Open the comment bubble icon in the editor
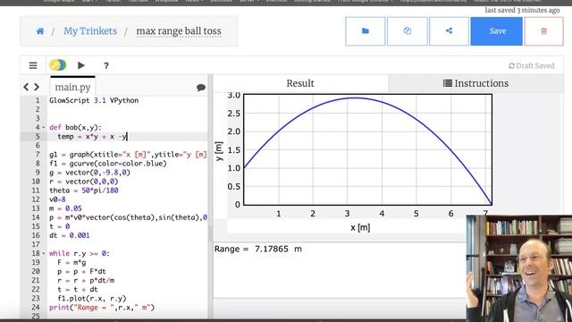 tap(200, 88)
